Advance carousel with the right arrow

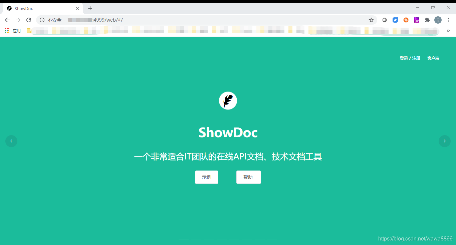[444, 141]
